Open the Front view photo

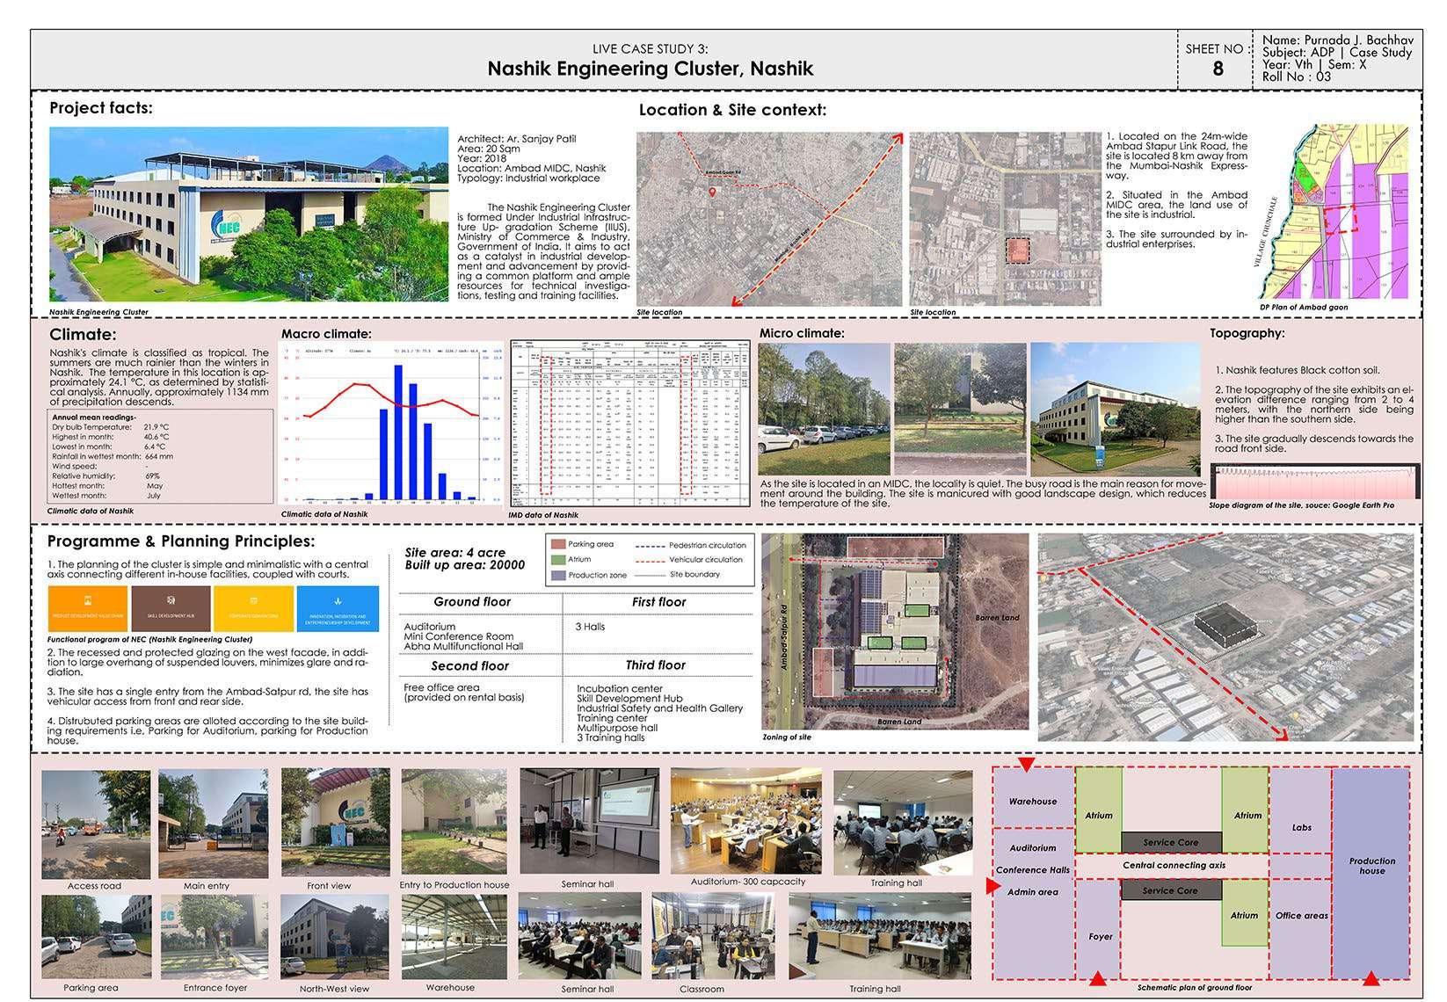pos(335,823)
